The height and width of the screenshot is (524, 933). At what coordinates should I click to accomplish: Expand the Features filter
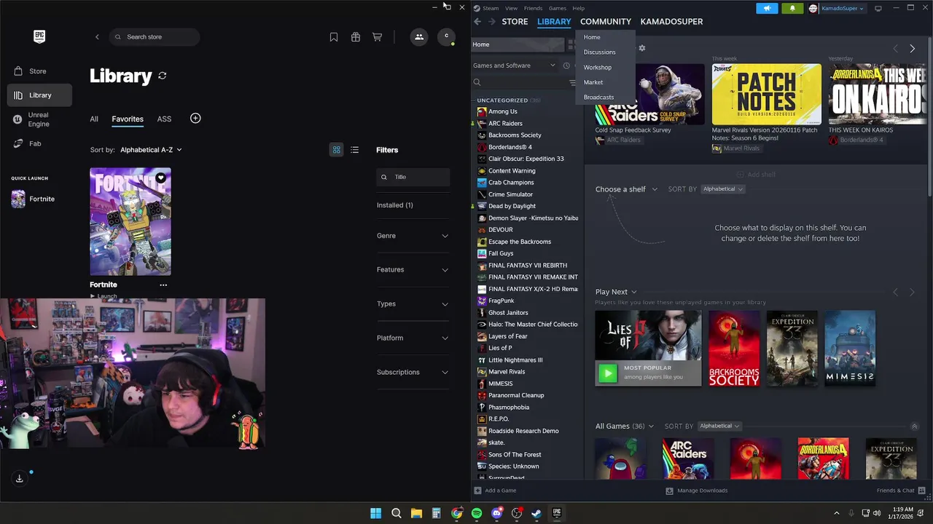click(x=413, y=270)
